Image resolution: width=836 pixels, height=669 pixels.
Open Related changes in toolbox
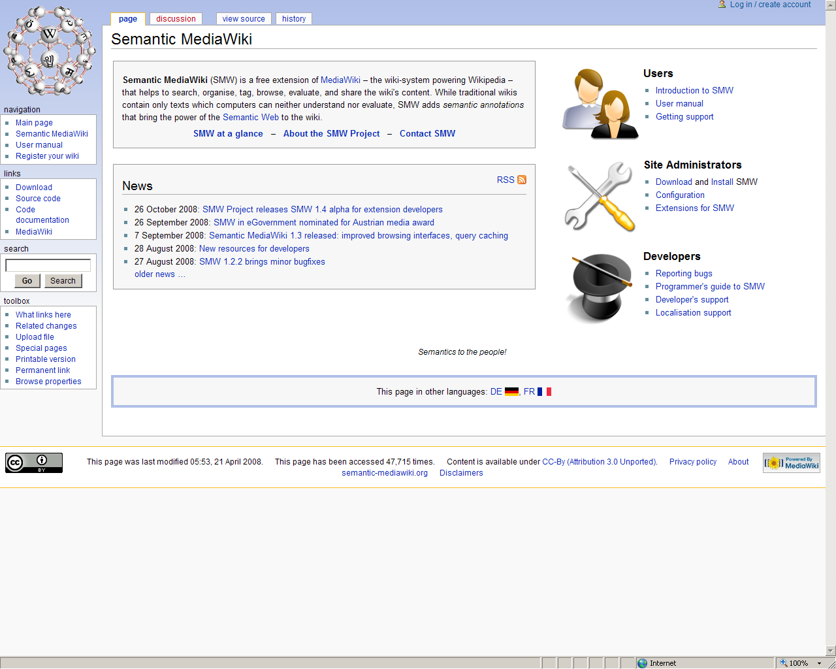(46, 326)
